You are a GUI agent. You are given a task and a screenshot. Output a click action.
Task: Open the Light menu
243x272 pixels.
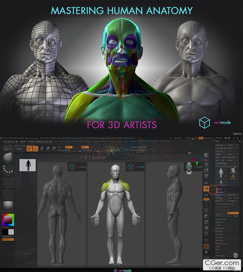pyautogui.click(x=61, y=141)
